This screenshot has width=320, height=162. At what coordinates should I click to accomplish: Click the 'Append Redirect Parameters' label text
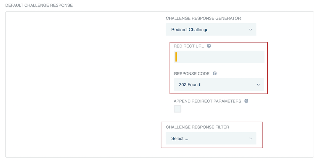[207, 101]
